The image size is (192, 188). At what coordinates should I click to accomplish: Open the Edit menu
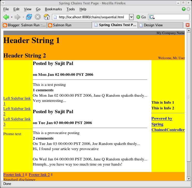[16, 9]
